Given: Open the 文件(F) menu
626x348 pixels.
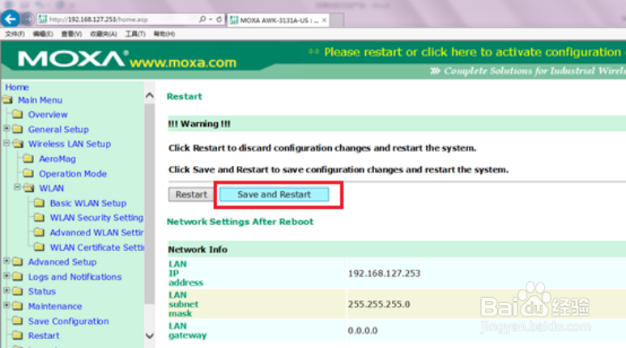Looking at the screenshot, I should pyautogui.click(x=15, y=34).
